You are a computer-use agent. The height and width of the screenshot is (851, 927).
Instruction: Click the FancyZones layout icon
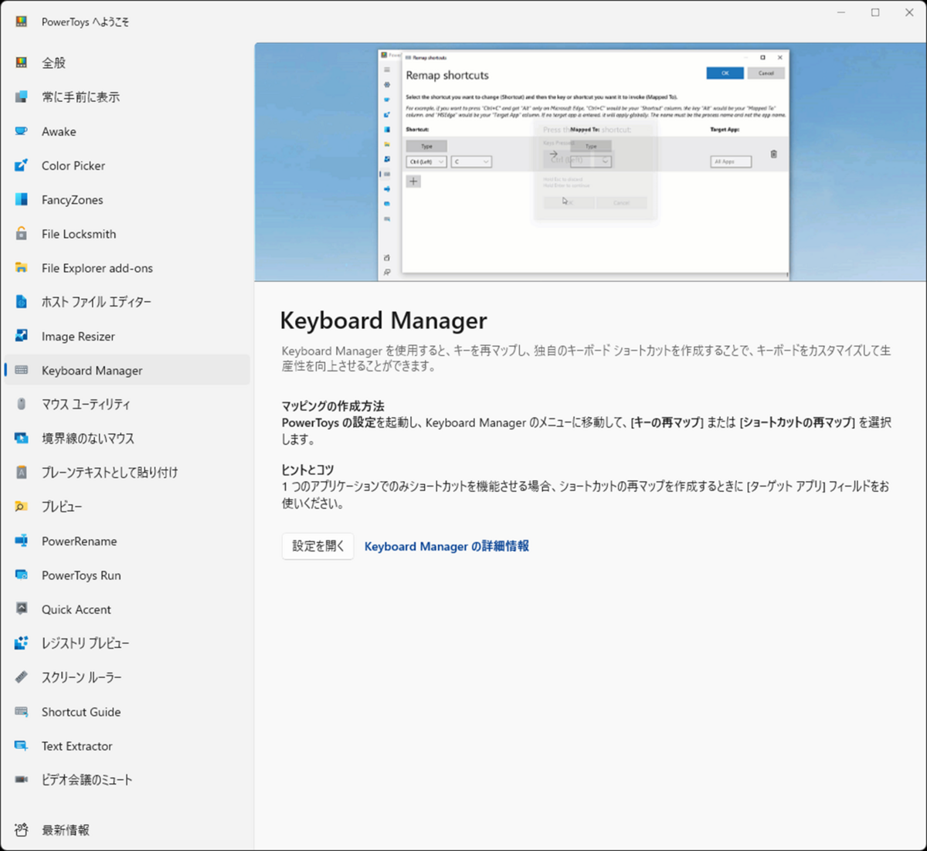point(22,199)
